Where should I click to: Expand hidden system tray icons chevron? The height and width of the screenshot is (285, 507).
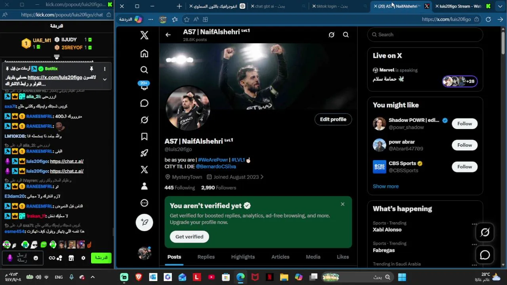click(x=93, y=277)
